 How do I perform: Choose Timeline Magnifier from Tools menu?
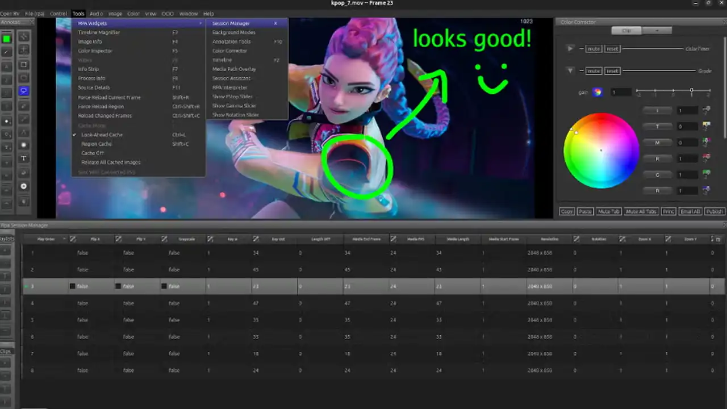99,32
